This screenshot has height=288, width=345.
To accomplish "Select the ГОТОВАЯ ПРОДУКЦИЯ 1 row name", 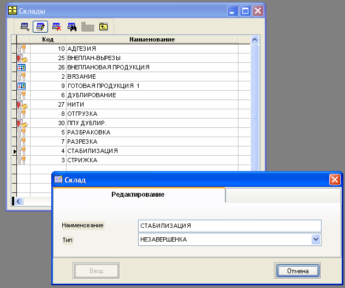I will (x=103, y=86).
